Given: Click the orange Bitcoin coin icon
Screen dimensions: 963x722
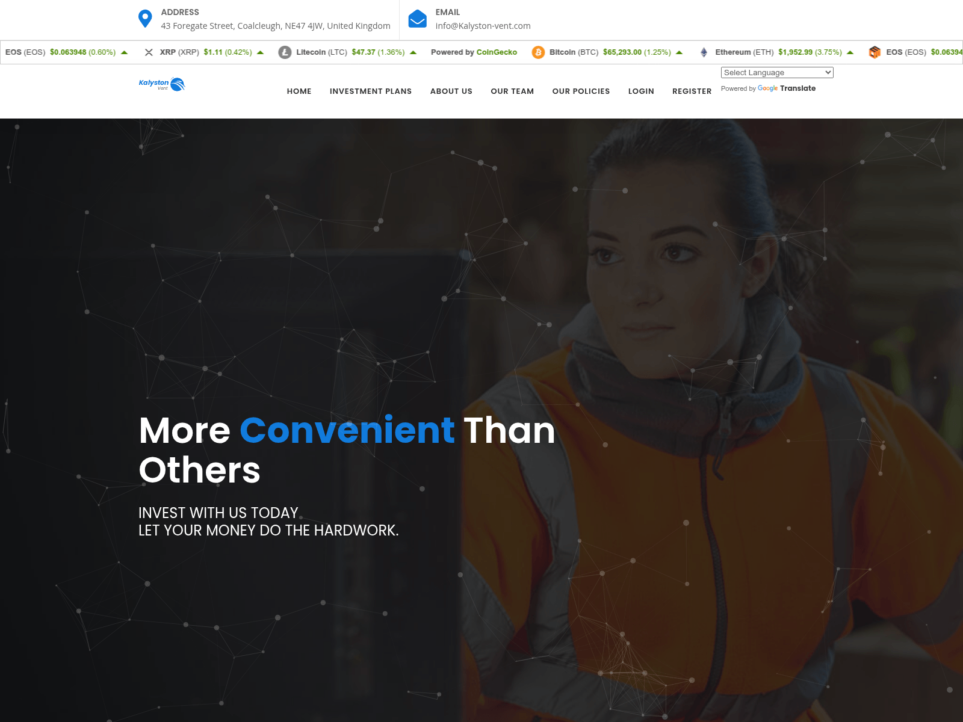Looking at the screenshot, I should tap(538, 52).
